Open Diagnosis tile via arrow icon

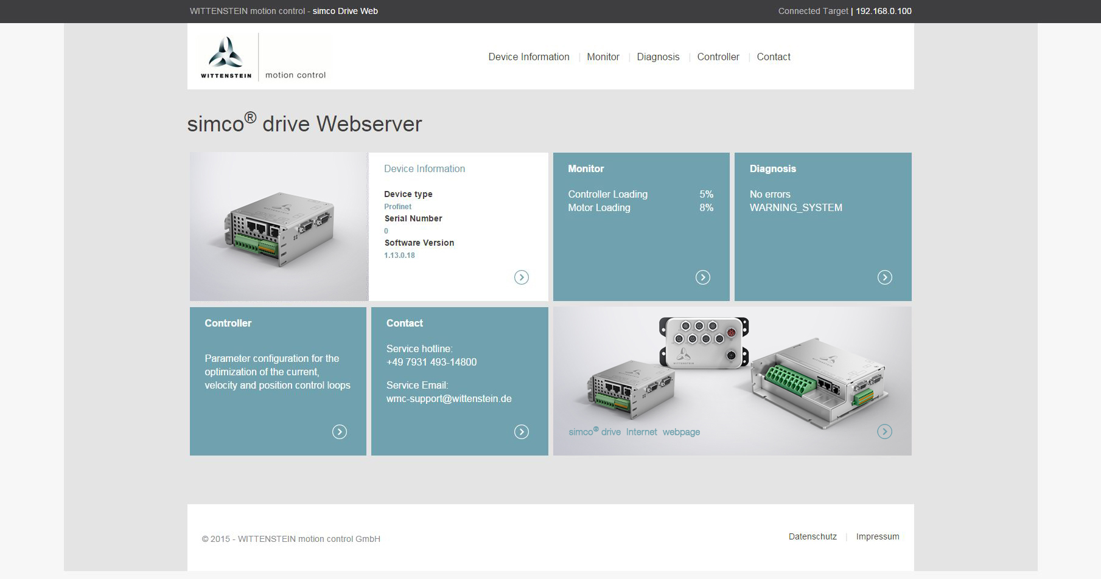click(x=884, y=277)
